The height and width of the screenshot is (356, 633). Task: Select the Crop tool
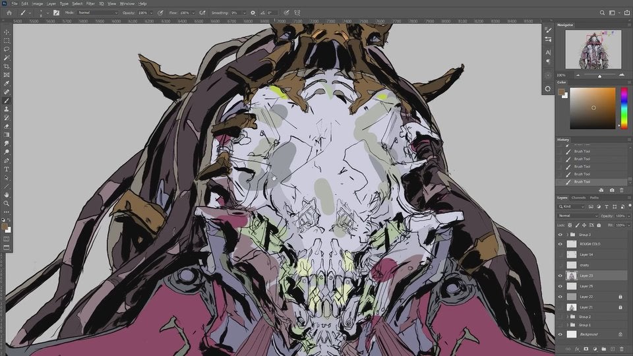pos(7,66)
